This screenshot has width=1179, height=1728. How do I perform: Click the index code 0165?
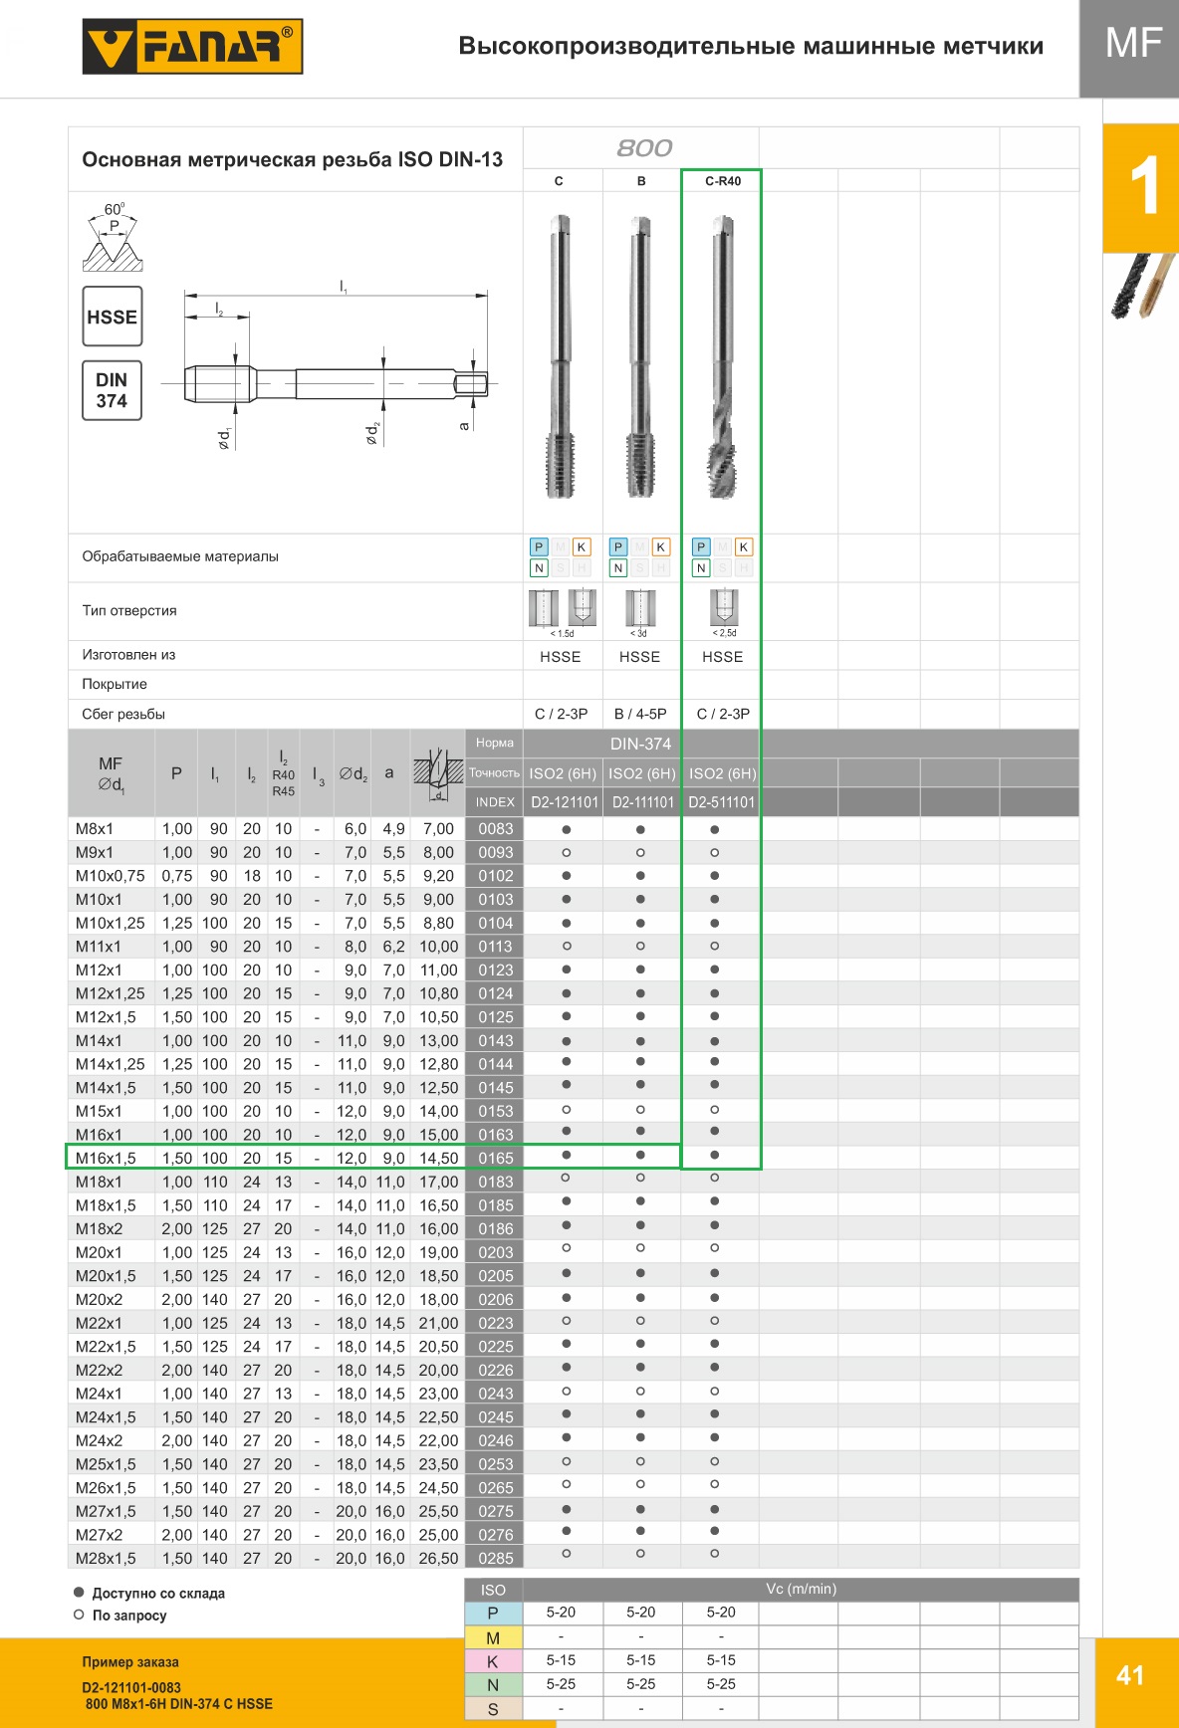coord(495,1158)
